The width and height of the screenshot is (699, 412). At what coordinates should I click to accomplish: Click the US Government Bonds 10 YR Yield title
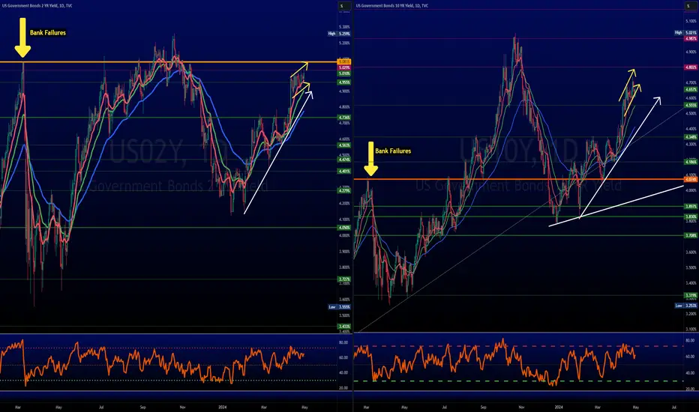point(392,6)
